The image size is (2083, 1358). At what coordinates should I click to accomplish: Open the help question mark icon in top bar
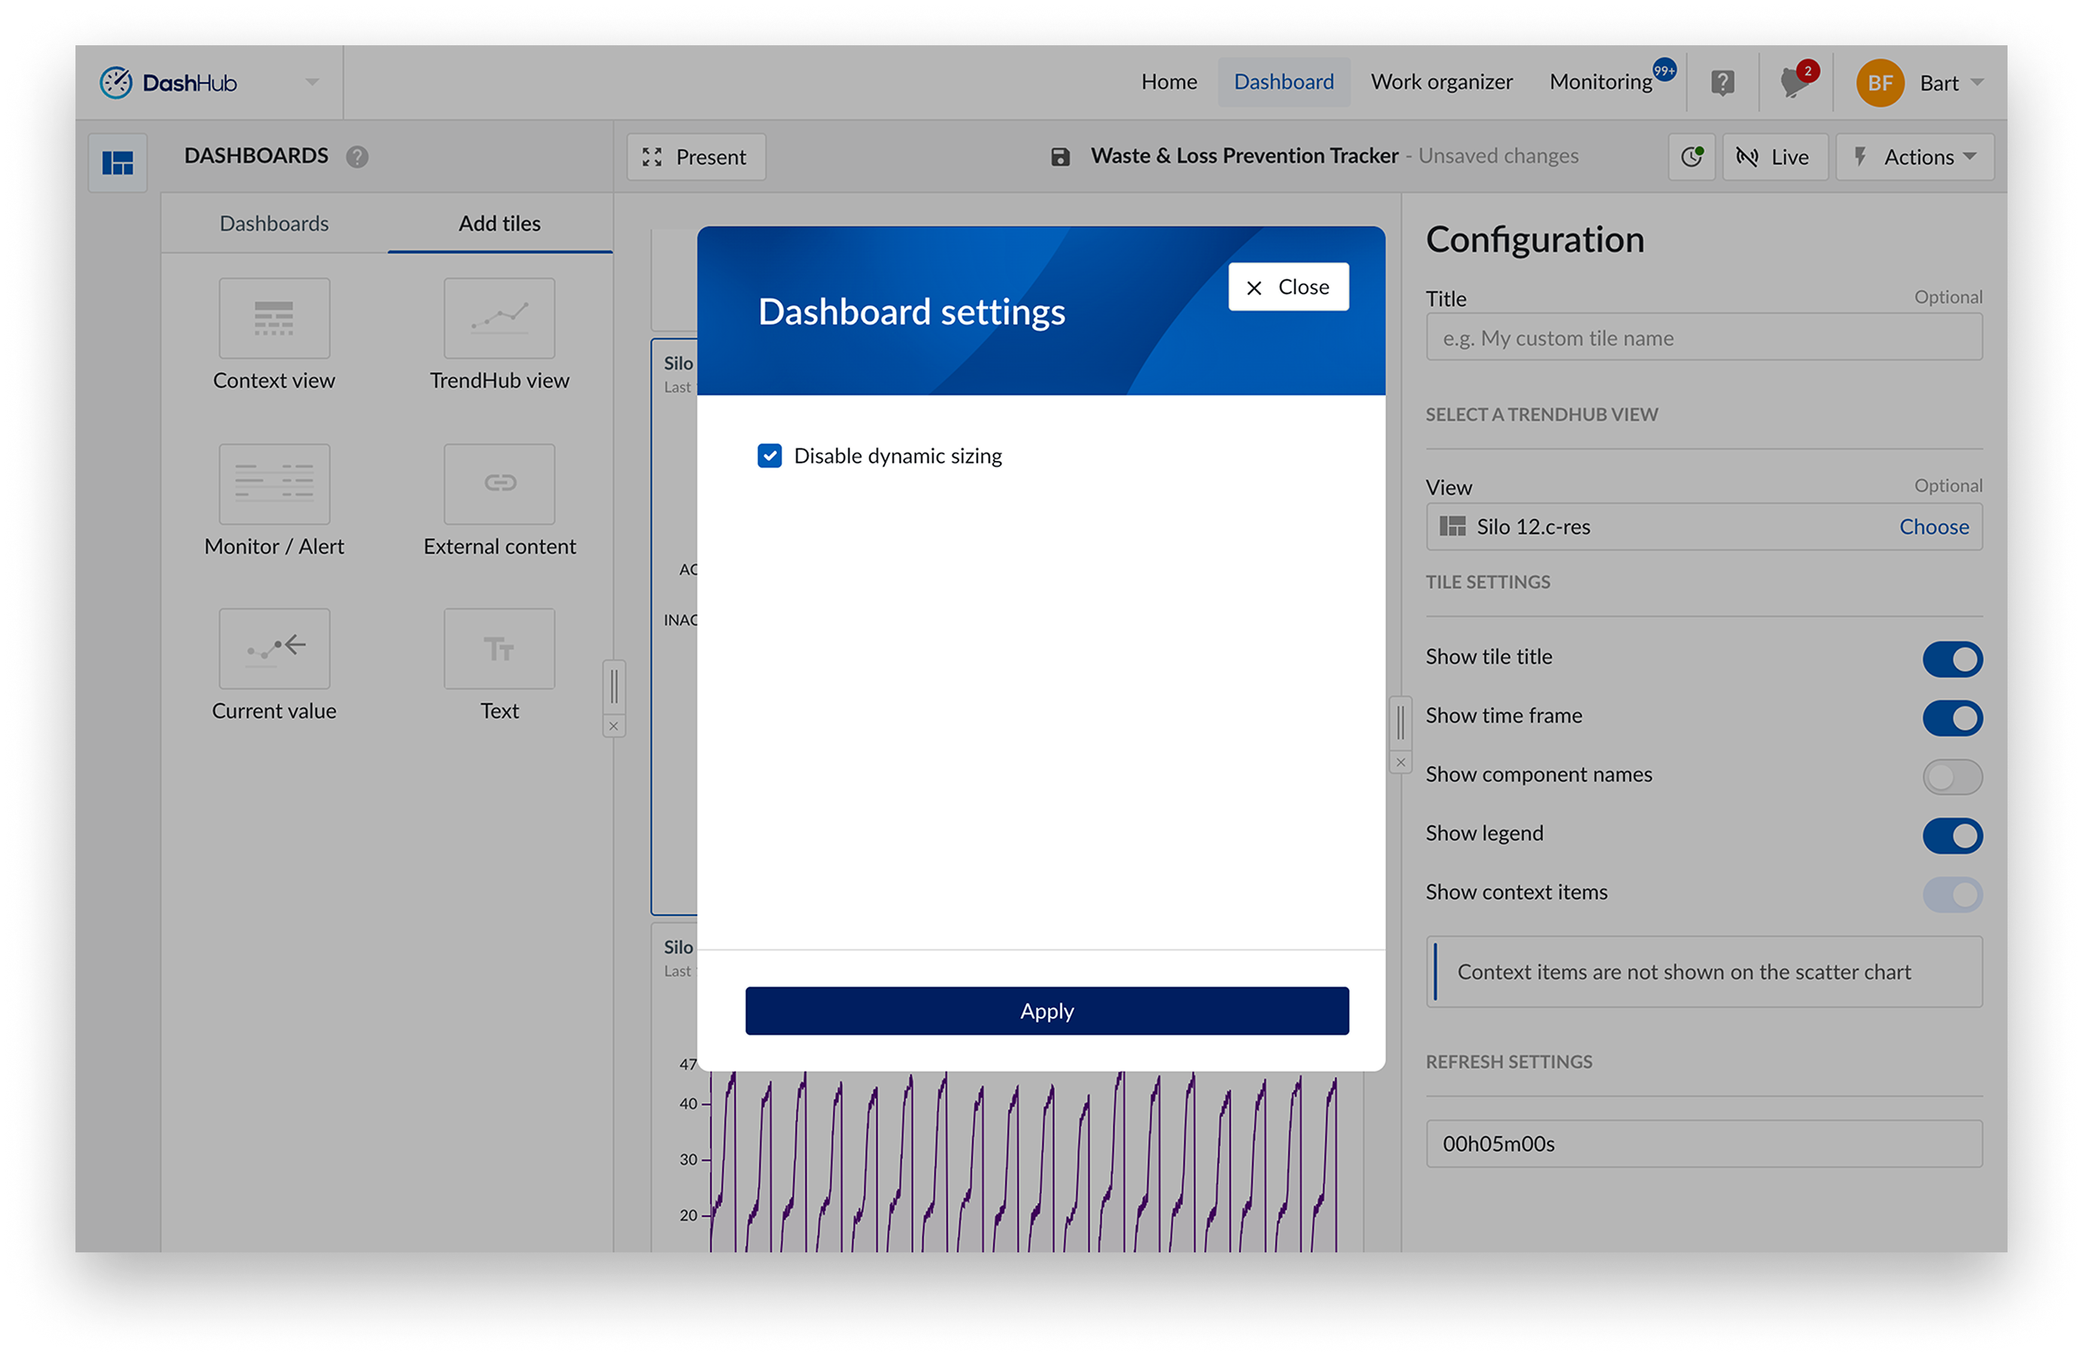pyautogui.click(x=1722, y=83)
